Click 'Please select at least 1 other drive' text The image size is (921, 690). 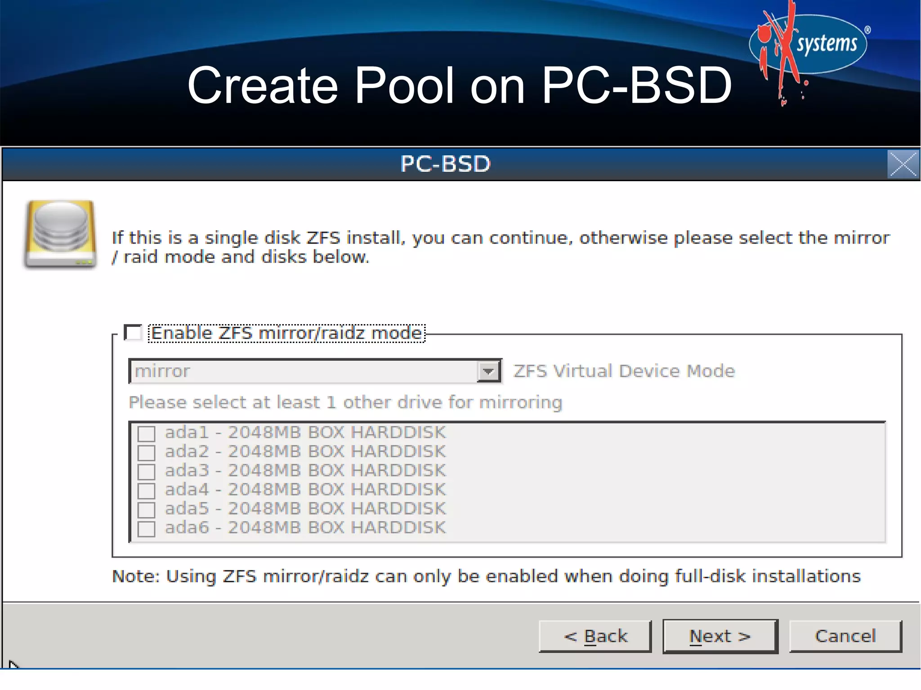(345, 402)
